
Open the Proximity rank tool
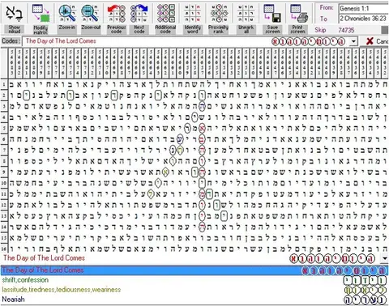218,19
